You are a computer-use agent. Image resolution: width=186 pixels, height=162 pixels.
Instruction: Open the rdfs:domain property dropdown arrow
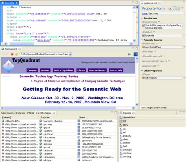point(157,44)
